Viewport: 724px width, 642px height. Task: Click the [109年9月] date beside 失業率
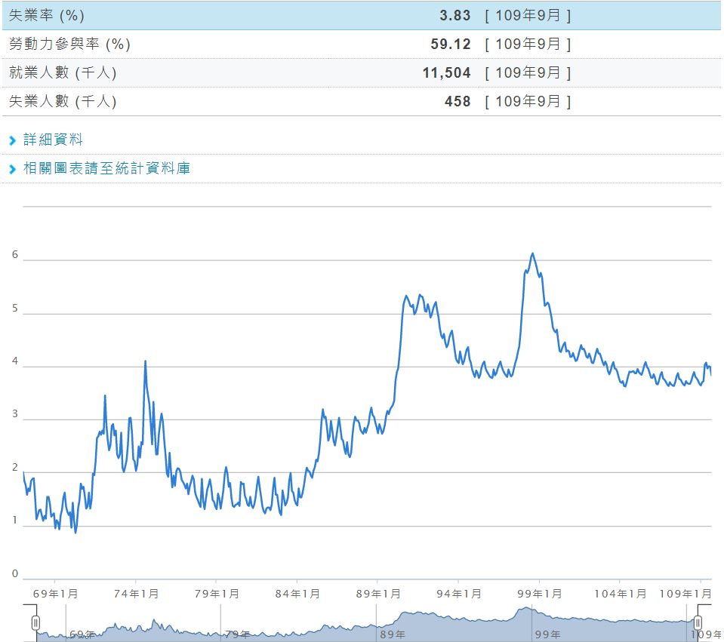click(x=528, y=14)
